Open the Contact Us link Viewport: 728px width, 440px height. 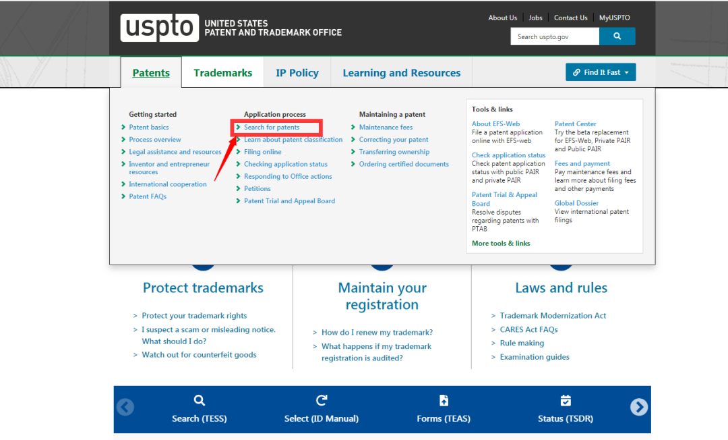click(571, 18)
